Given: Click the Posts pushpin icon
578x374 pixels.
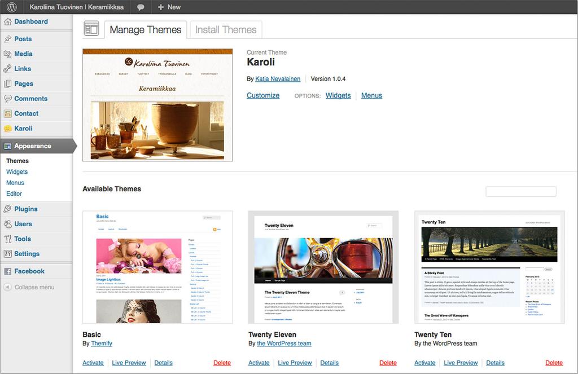Looking at the screenshot, I should 8,39.
